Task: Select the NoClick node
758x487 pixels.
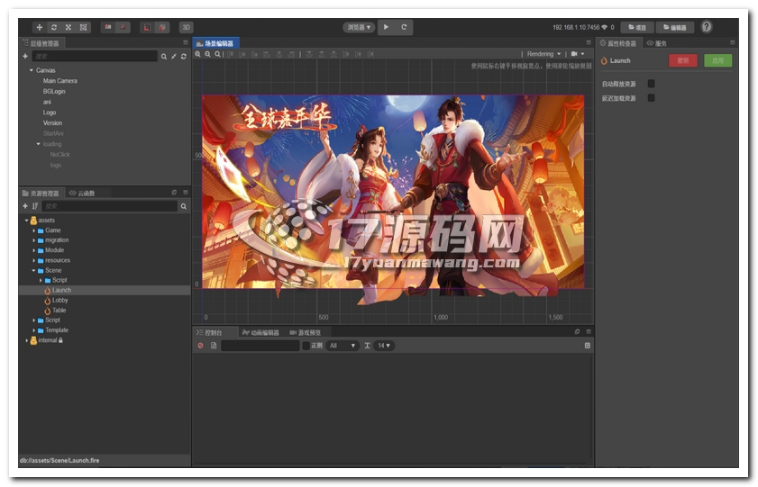Action: 60,155
